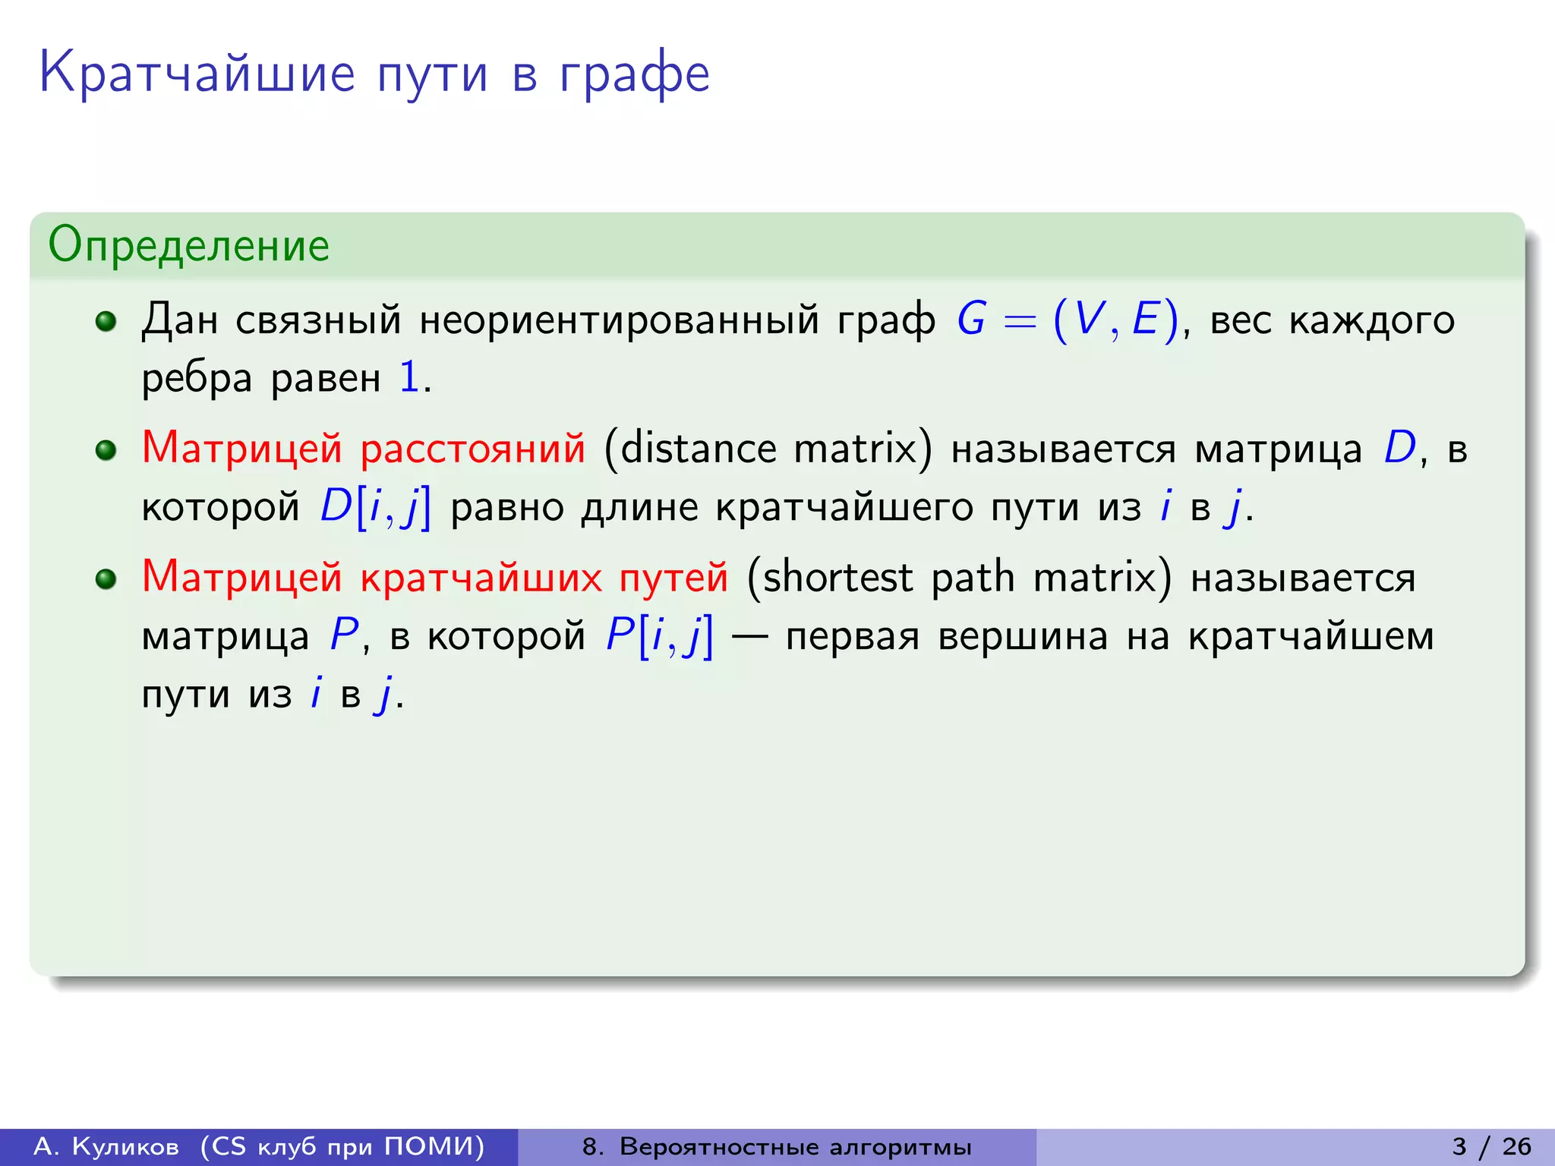Click the slide title 'Кратчайшие пути в графе'
The image size is (1555, 1166).
[x=374, y=74]
